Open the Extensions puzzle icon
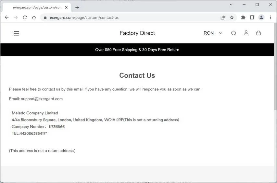This screenshot has width=277, height=183. tap(243, 17)
